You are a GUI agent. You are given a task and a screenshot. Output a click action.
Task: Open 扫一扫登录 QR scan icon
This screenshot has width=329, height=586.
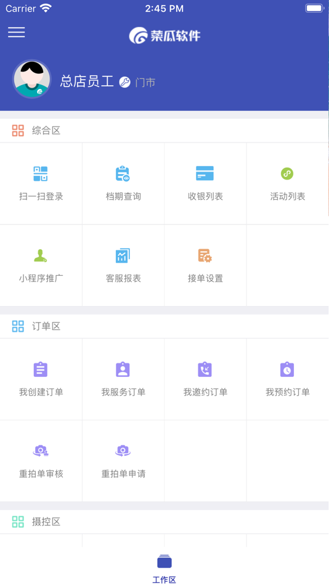pyautogui.click(x=41, y=174)
